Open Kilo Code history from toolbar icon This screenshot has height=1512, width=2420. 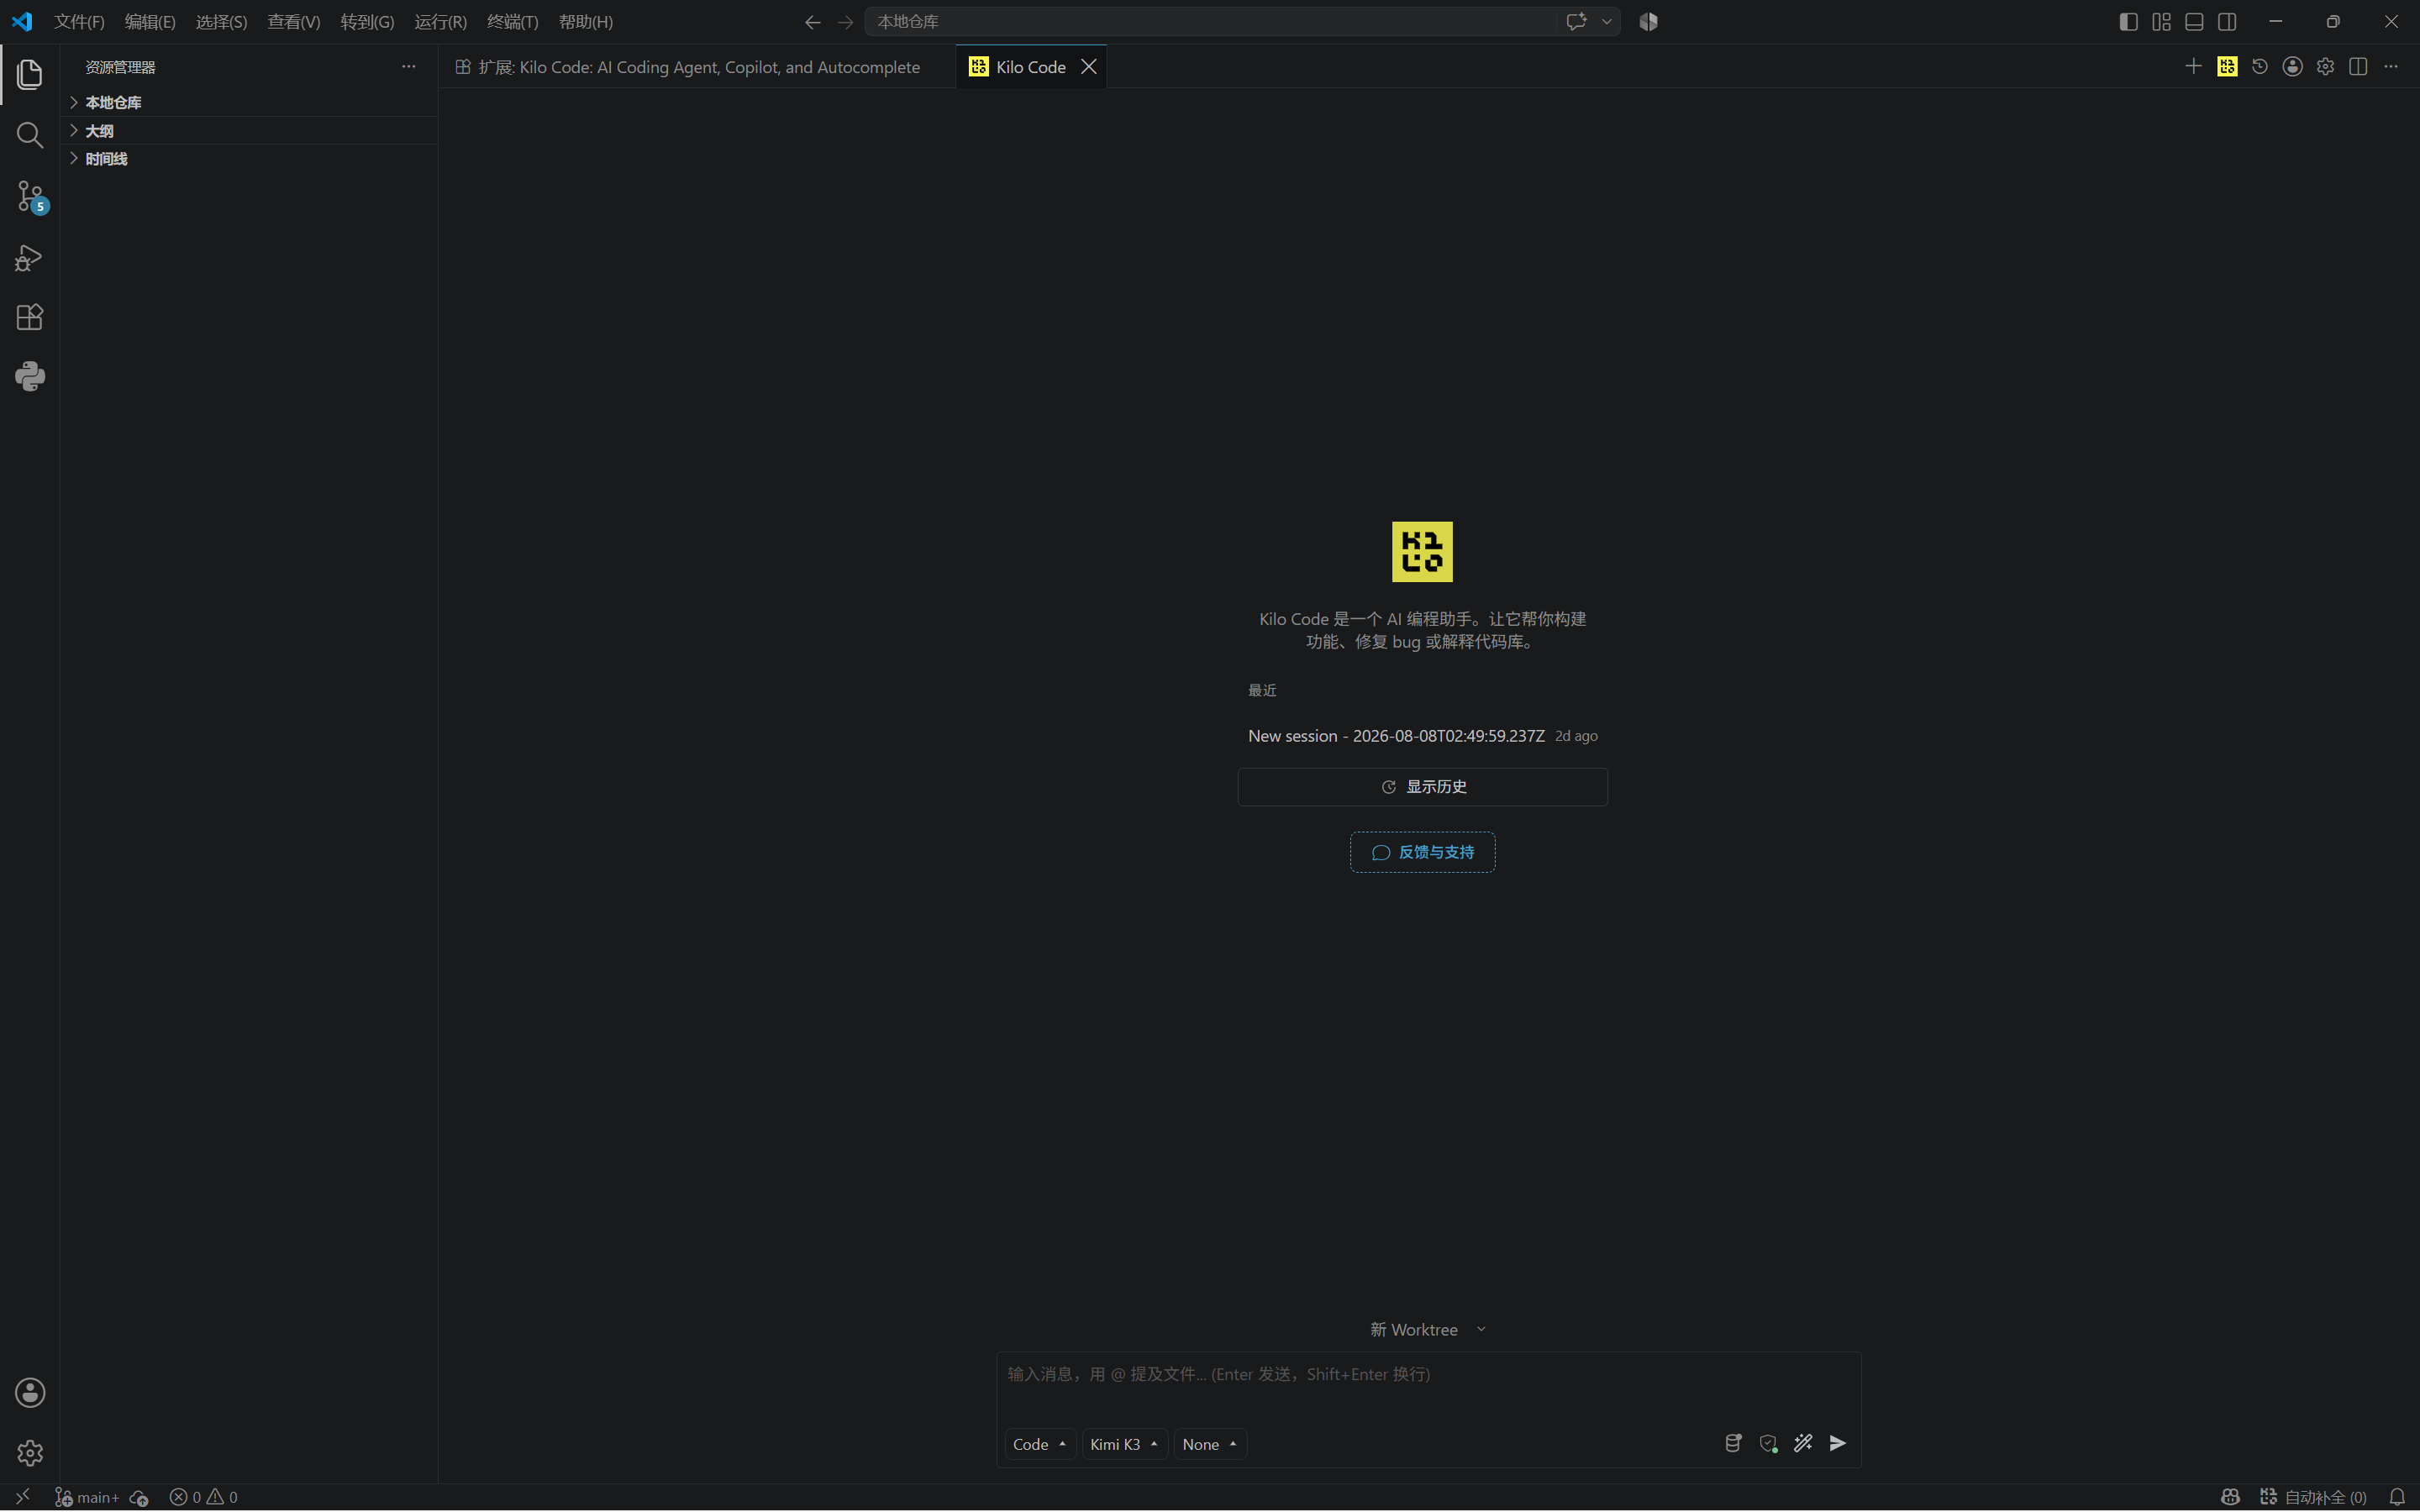coord(2260,67)
